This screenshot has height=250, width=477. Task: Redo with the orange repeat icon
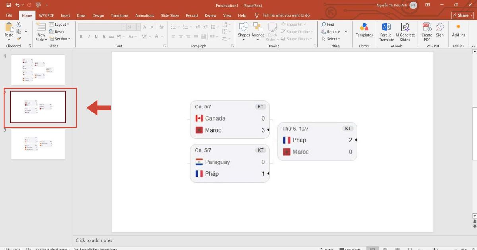(x=29, y=5)
